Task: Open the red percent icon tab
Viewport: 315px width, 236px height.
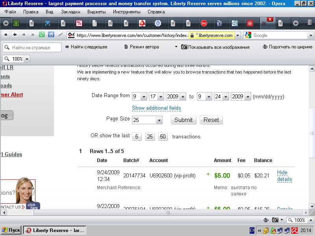Action: point(79,24)
